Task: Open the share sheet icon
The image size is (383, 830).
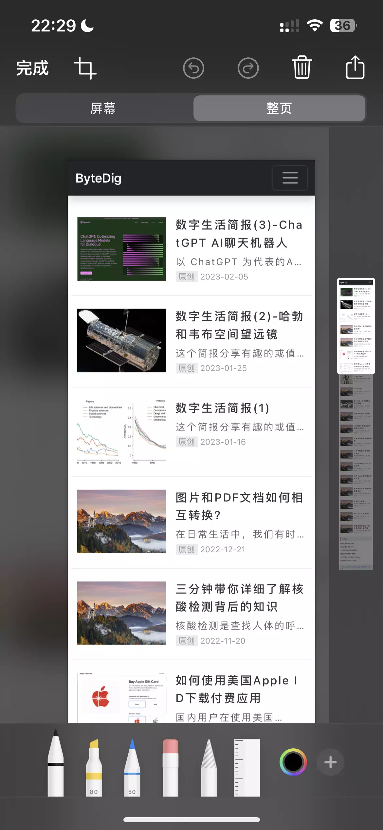Action: [355, 67]
